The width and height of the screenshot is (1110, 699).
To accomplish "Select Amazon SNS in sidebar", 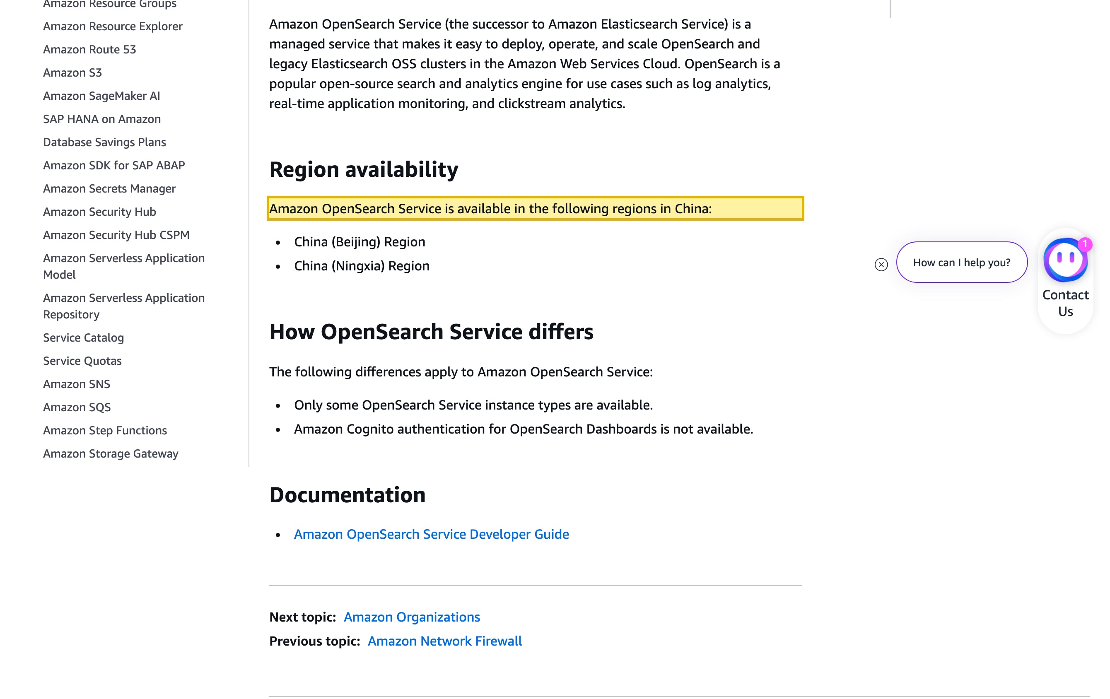I will tap(77, 384).
